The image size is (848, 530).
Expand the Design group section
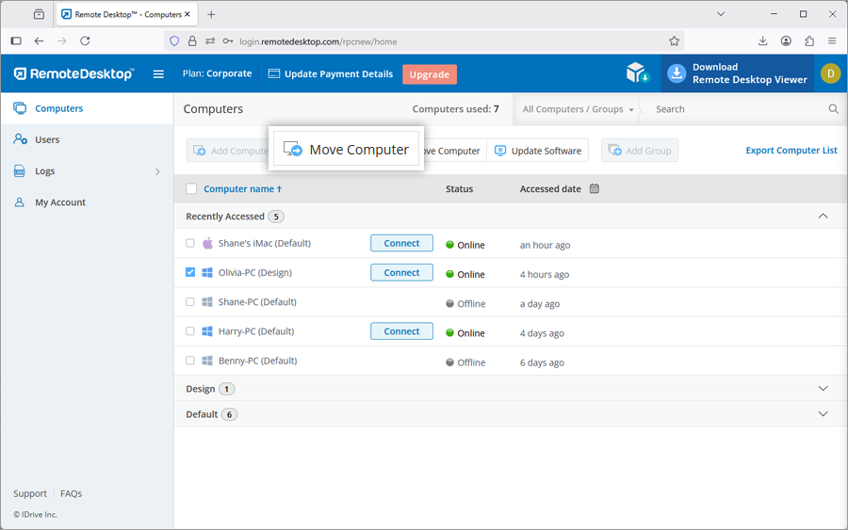coord(823,389)
